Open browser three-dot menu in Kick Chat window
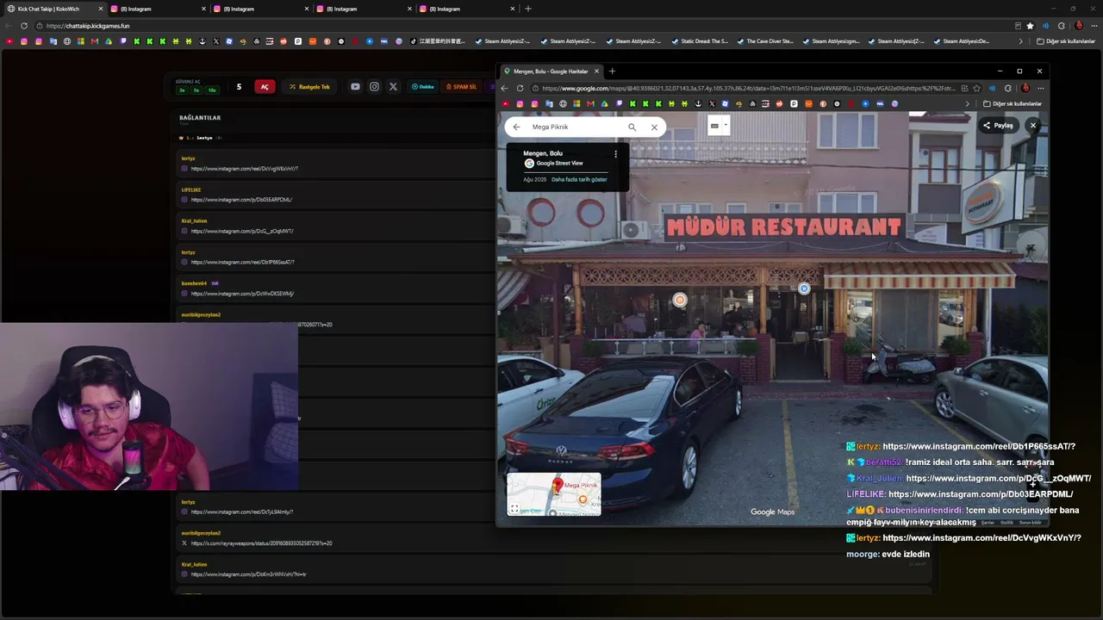Viewport: 1103px width, 620px height. 1093,26
